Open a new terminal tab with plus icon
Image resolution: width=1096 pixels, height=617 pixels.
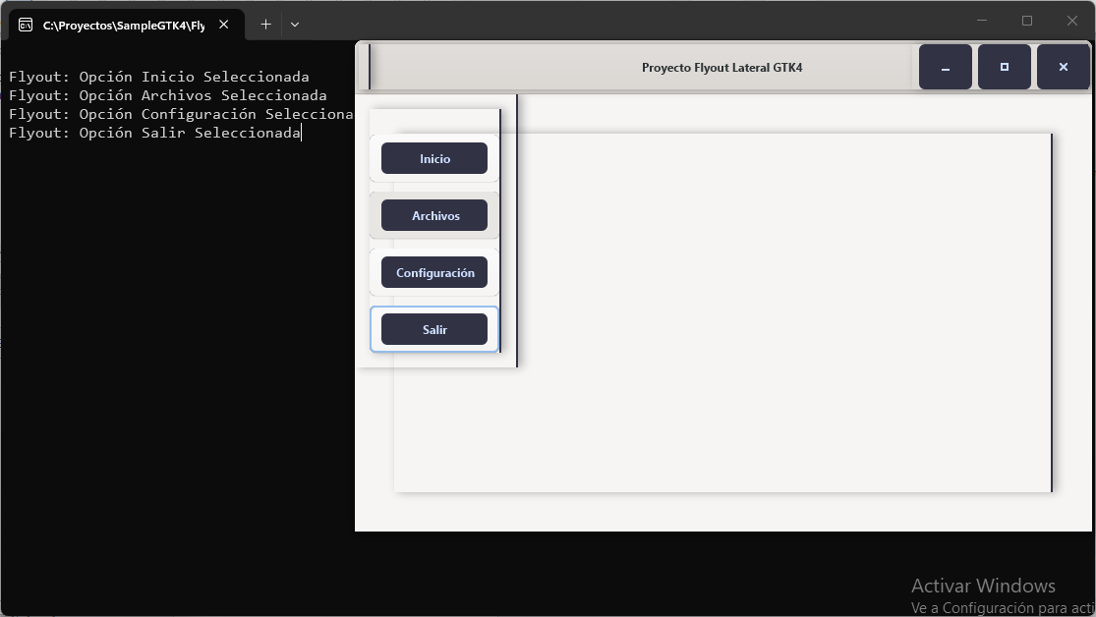pos(265,25)
